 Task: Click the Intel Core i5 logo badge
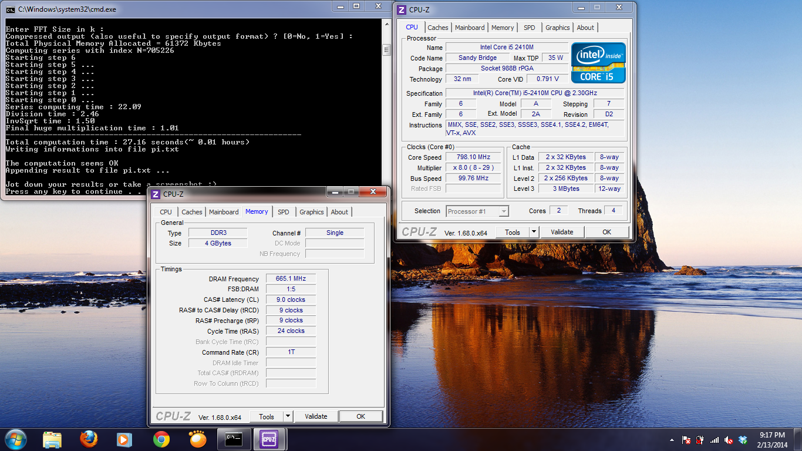[599, 63]
